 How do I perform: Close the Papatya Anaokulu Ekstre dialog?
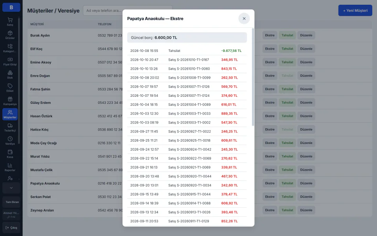click(x=244, y=18)
